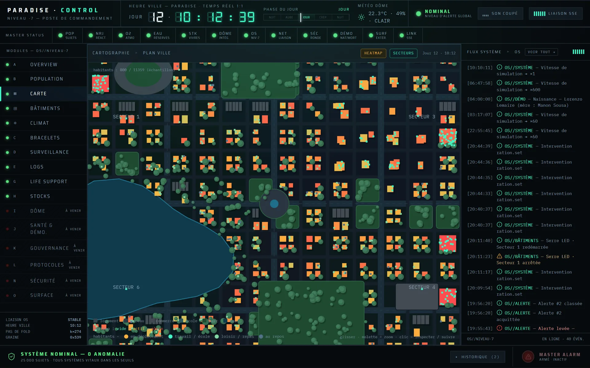The height and width of the screenshot is (368, 590).
Task: Click the central circular plaza on the map
Action: 274,204
